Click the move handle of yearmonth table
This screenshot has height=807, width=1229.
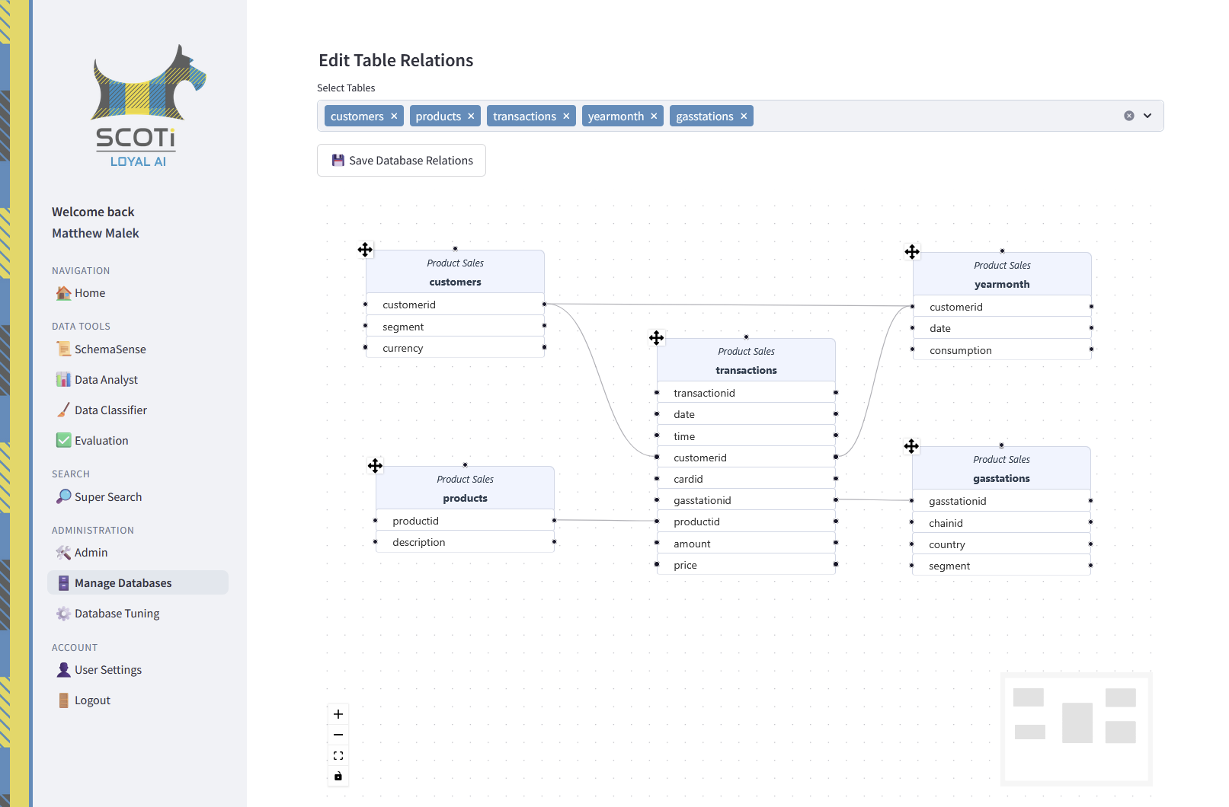click(x=912, y=252)
